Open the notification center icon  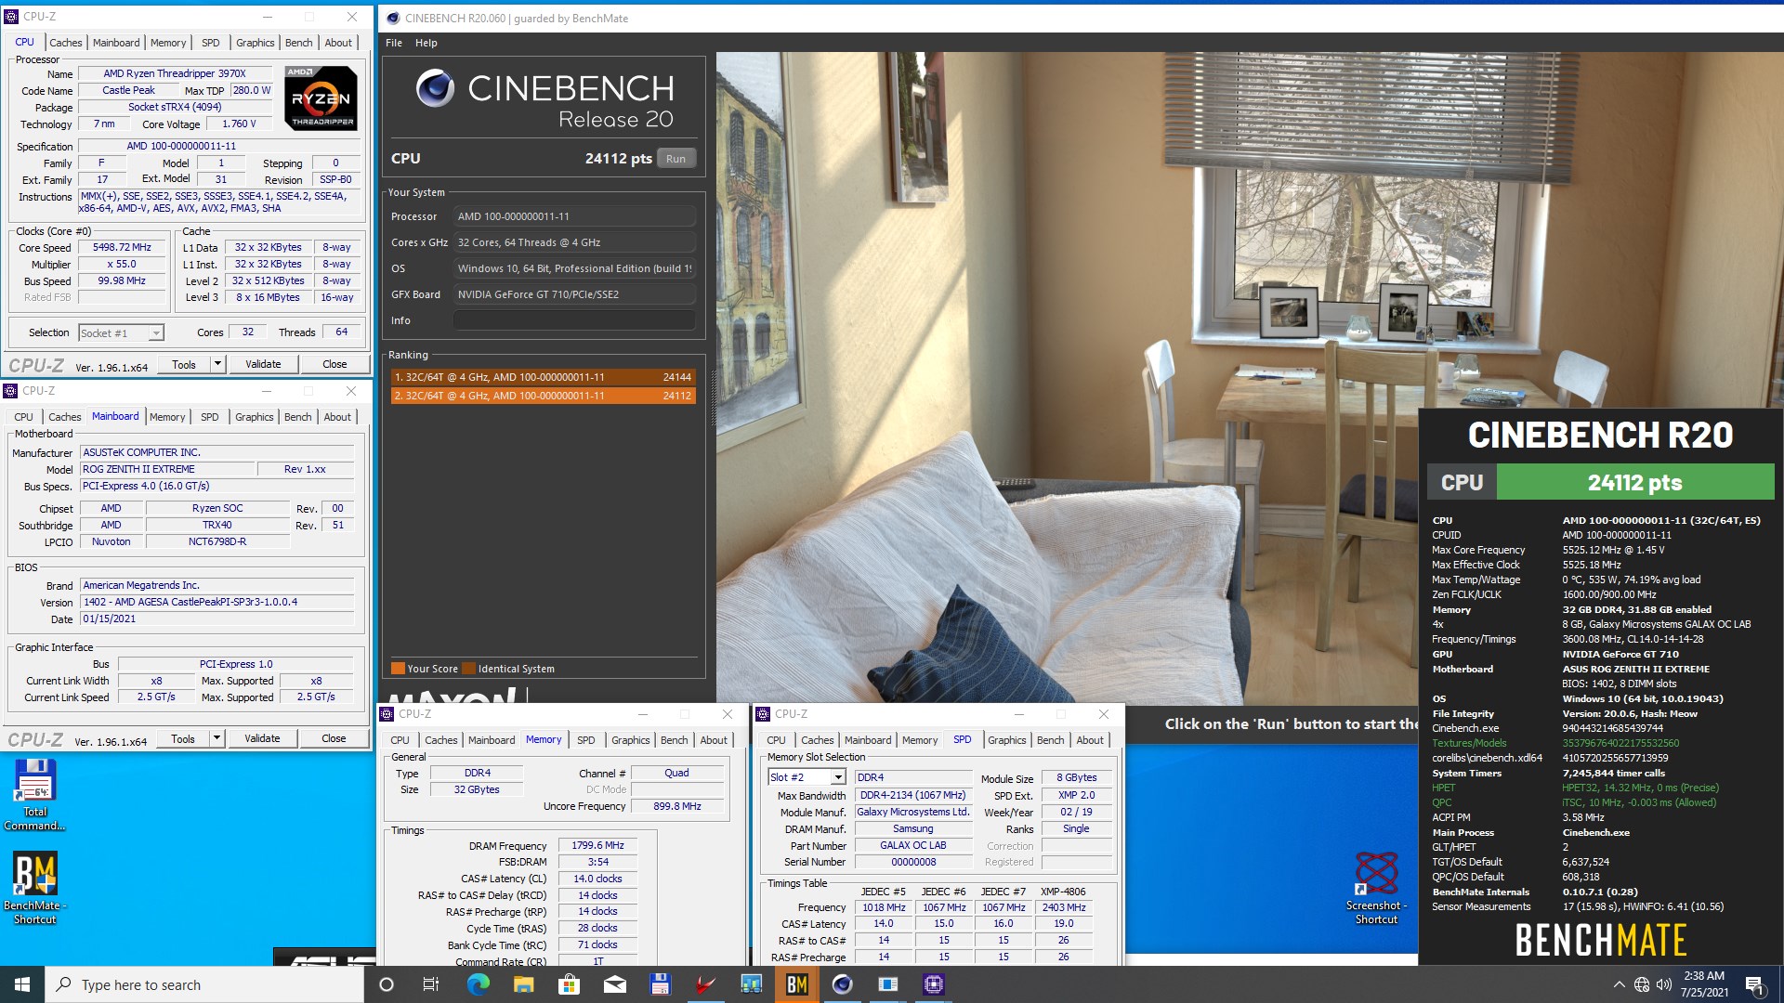(x=1755, y=984)
